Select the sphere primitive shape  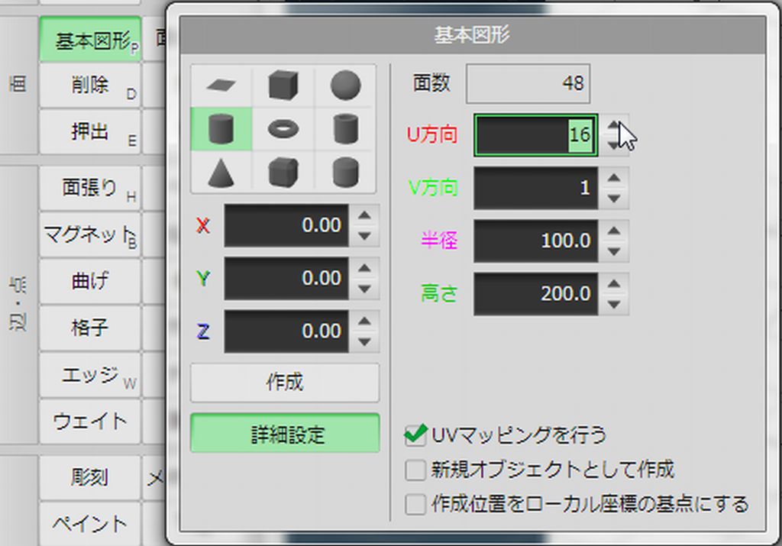pos(345,86)
